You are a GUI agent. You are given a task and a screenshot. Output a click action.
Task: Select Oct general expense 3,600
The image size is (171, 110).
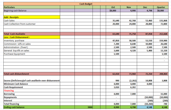[x=113, y=50]
